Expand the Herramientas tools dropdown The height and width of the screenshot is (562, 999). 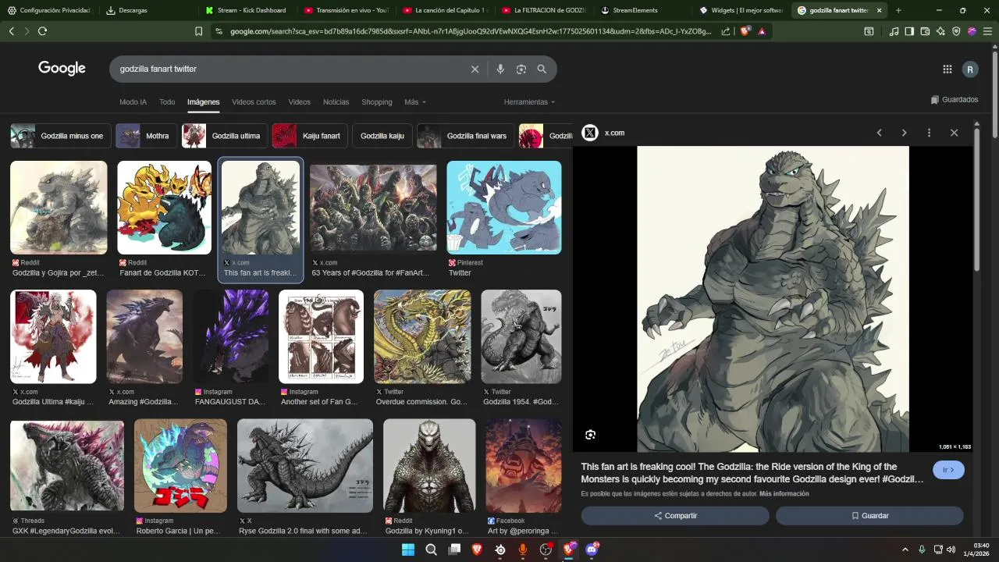point(529,102)
